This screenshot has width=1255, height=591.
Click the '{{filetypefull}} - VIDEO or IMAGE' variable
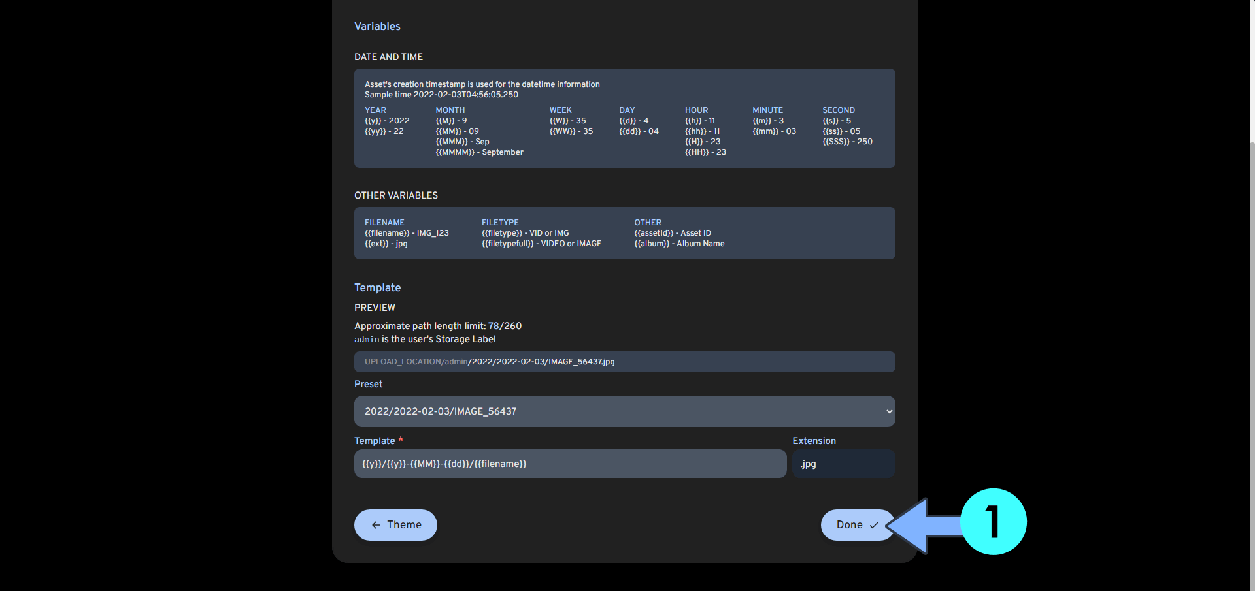(541, 244)
